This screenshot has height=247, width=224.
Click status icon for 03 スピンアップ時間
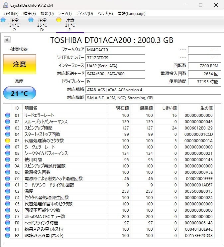pos(8,128)
